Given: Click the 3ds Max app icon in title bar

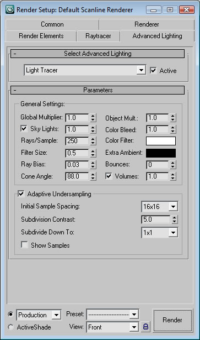Looking at the screenshot, I should pos(10,9).
